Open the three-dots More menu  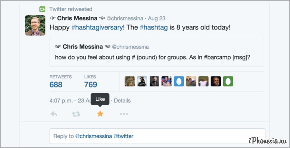pos(124,114)
